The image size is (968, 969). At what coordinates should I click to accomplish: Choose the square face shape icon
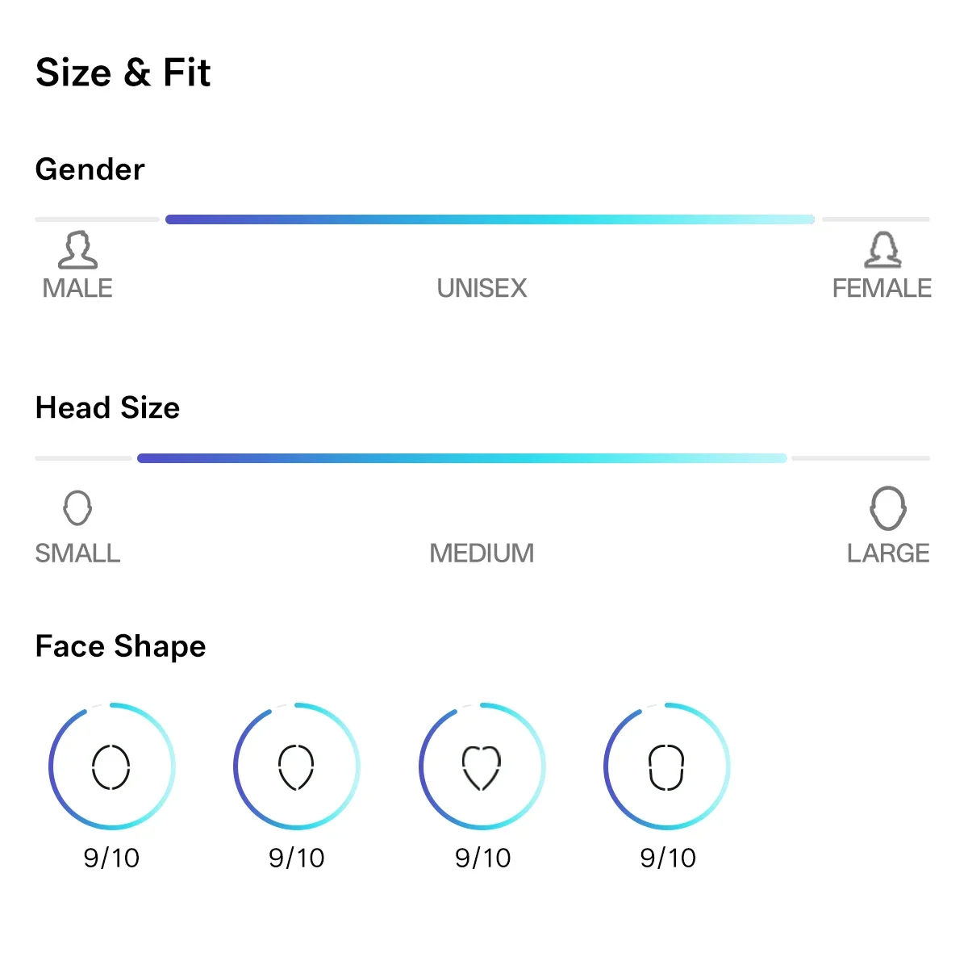[x=666, y=767]
